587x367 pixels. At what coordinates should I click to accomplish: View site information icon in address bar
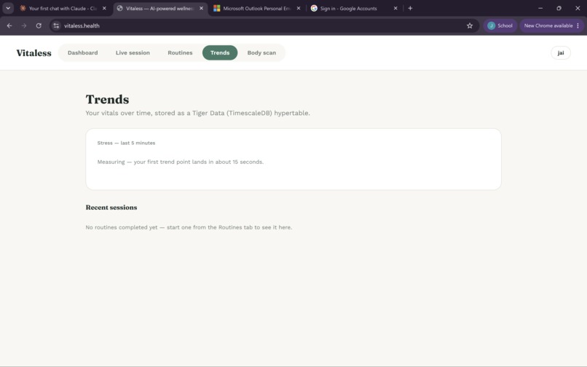[x=56, y=25]
